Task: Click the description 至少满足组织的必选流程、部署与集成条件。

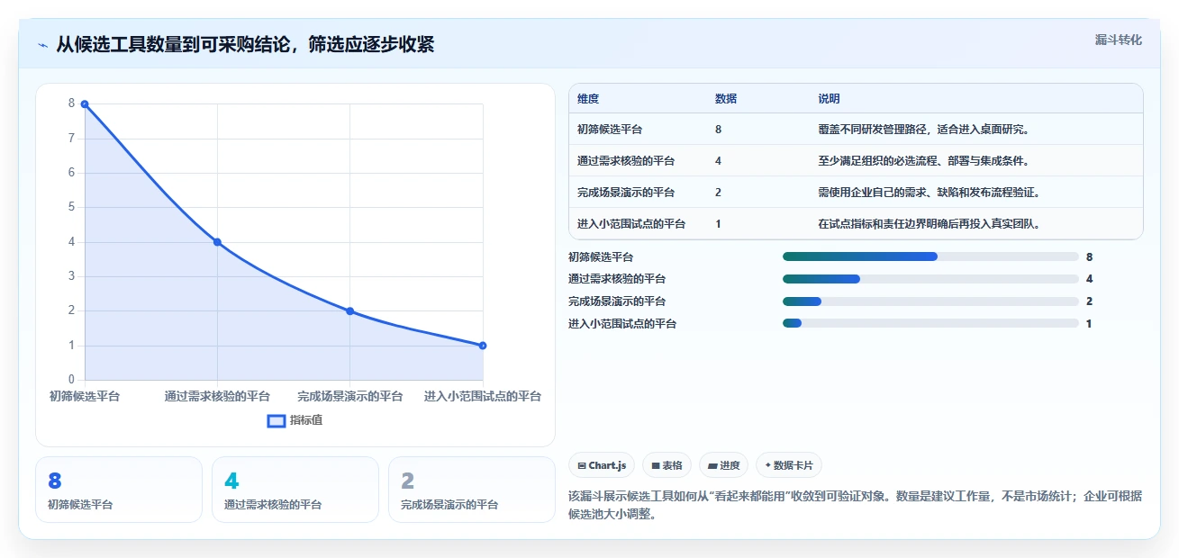Action: pyautogui.click(x=923, y=161)
